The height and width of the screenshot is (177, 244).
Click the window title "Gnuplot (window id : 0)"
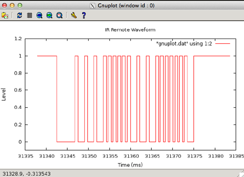(x=126, y=5)
